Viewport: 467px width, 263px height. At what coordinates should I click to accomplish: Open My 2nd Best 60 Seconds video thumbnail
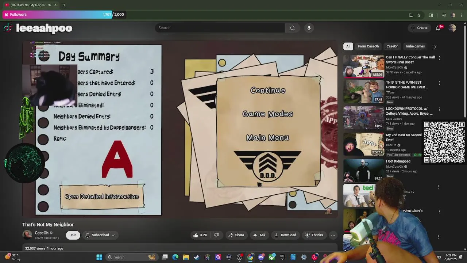(364, 144)
